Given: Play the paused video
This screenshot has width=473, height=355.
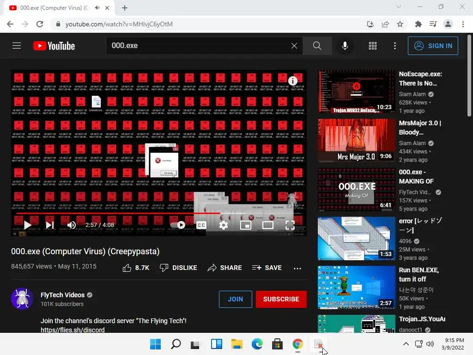Looking at the screenshot, I should [27, 225].
